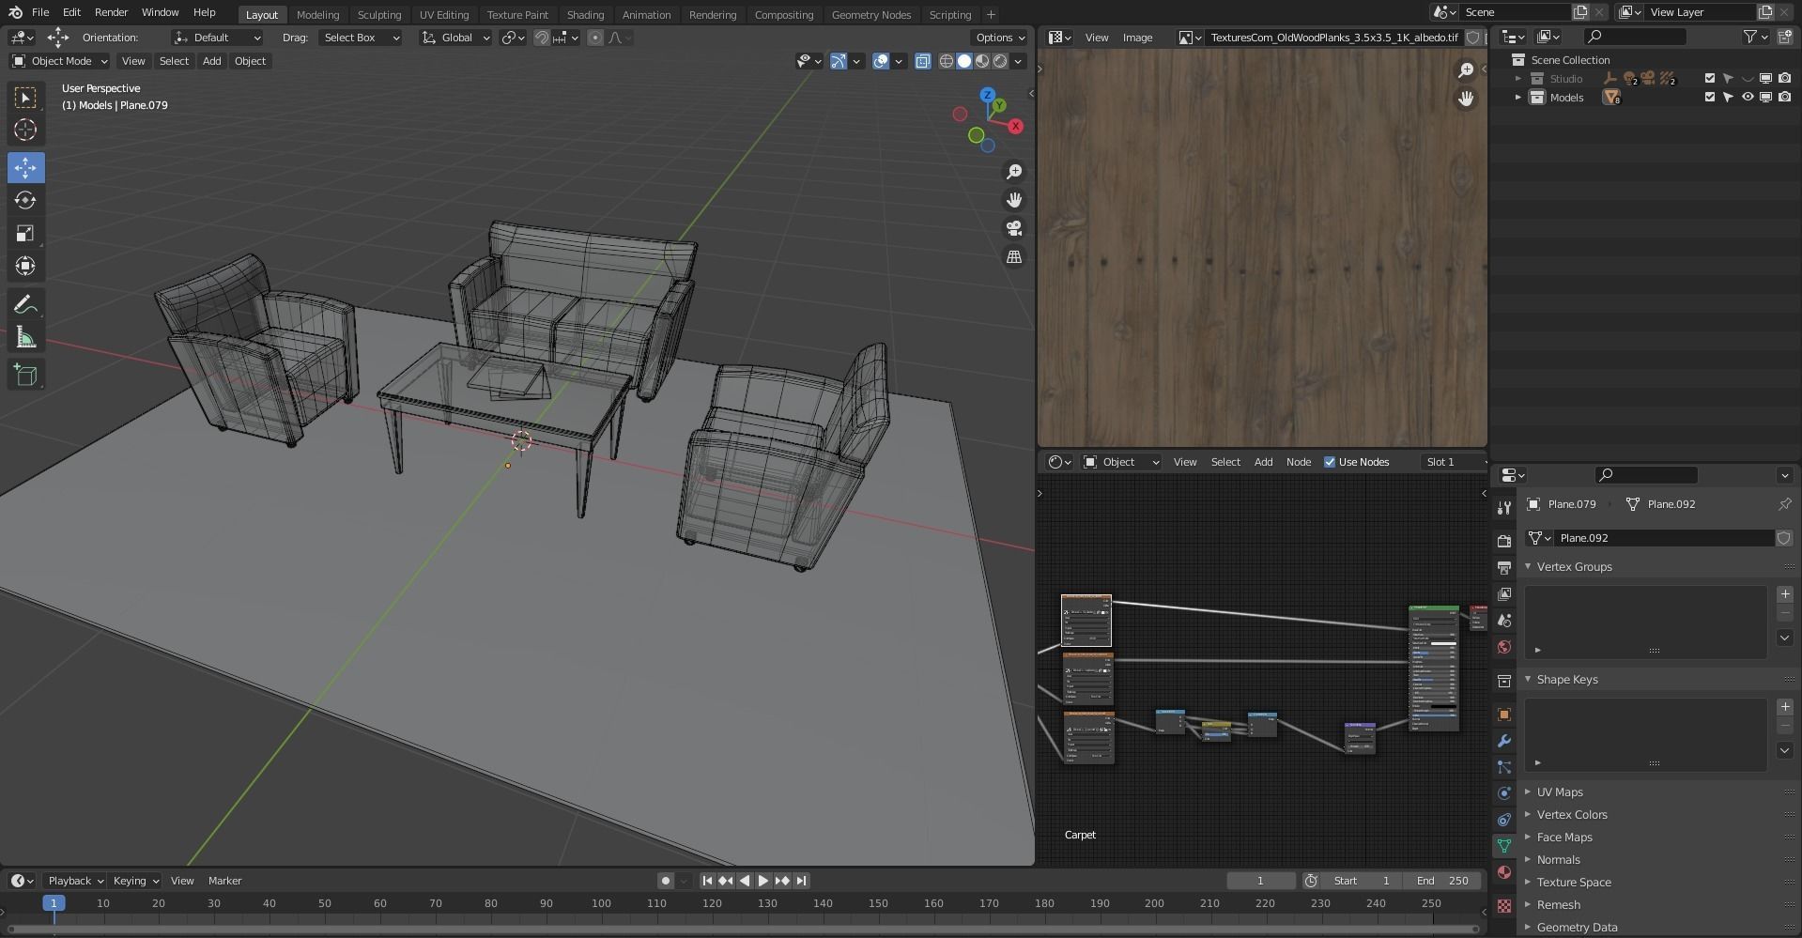The image size is (1802, 938).
Task: Activate the Move tool
Action: [x=25, y=168]
